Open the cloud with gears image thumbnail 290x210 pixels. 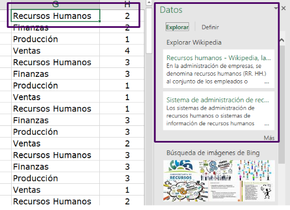pyautogui.click(x=186, y=191)
